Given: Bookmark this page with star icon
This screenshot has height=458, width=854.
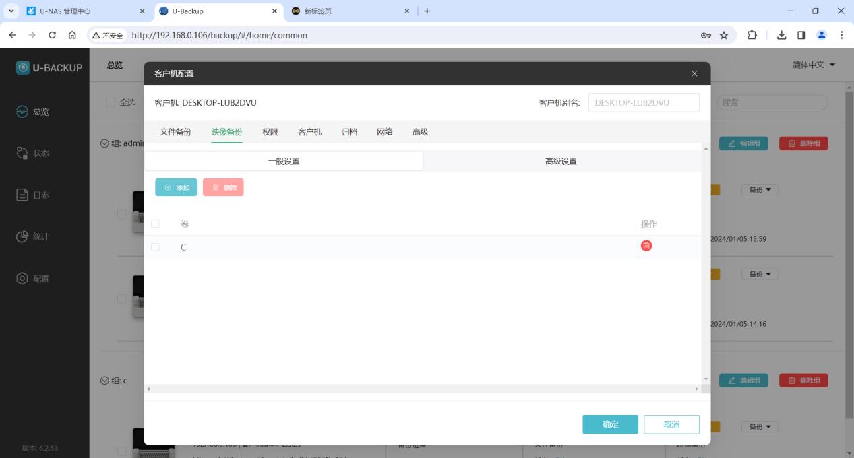Looking at the screenshot, I should coord(724,36).
